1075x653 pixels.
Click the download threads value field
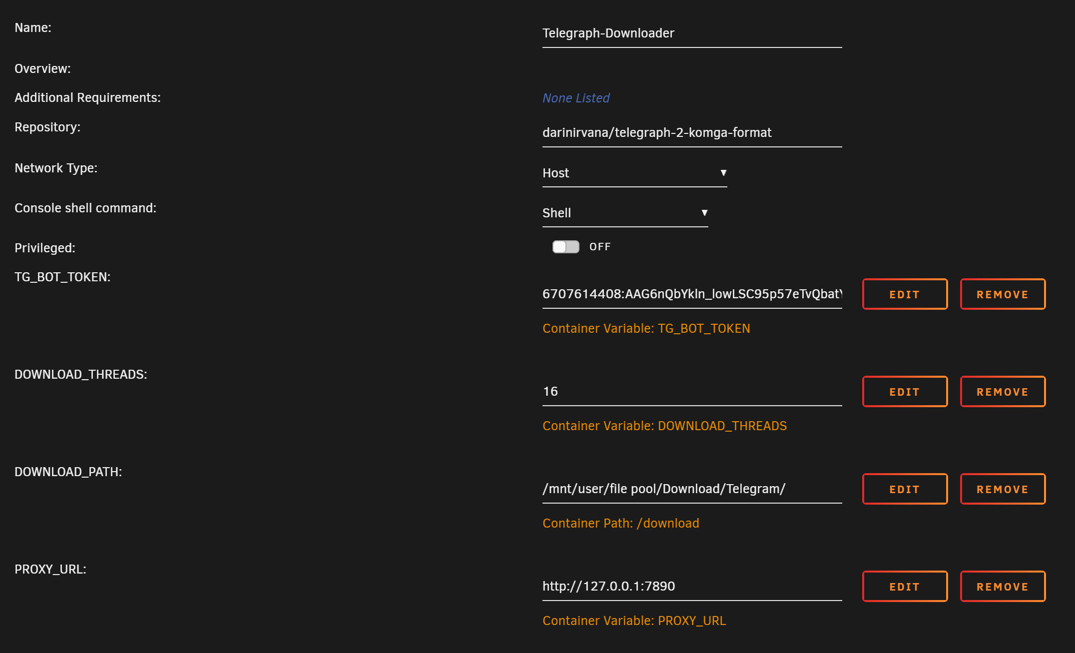pos(691,392)
